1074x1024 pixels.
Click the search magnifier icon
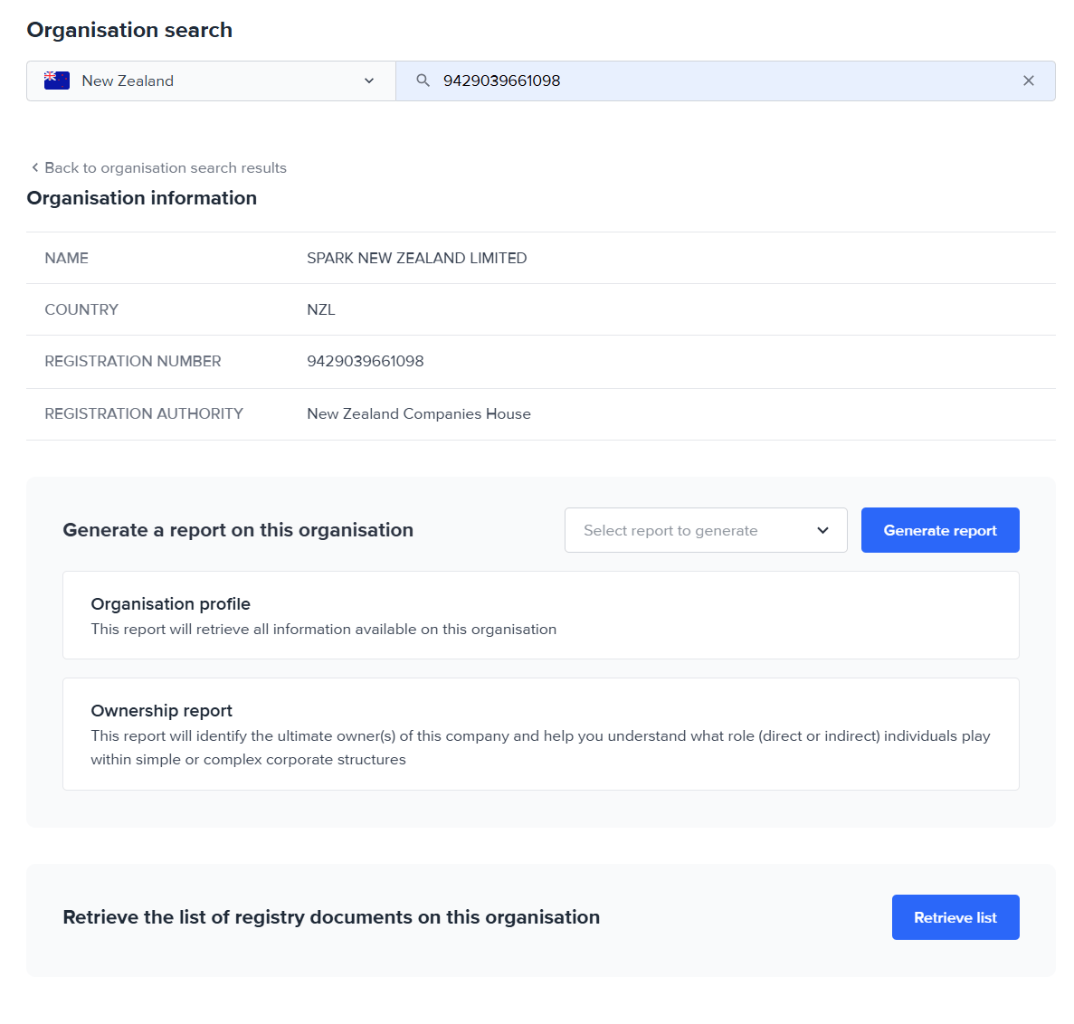click(x=423, y=81)
